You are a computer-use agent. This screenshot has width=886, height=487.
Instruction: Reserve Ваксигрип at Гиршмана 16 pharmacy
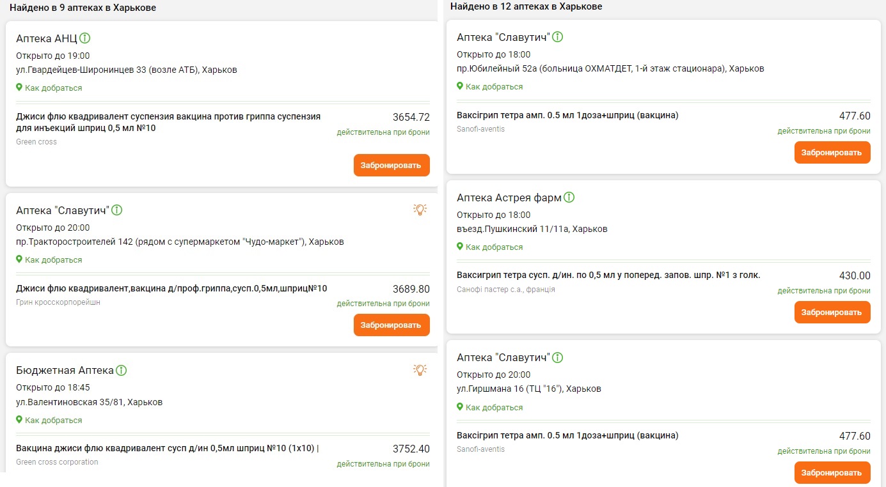pyautogui.click(x=832, y=472)
